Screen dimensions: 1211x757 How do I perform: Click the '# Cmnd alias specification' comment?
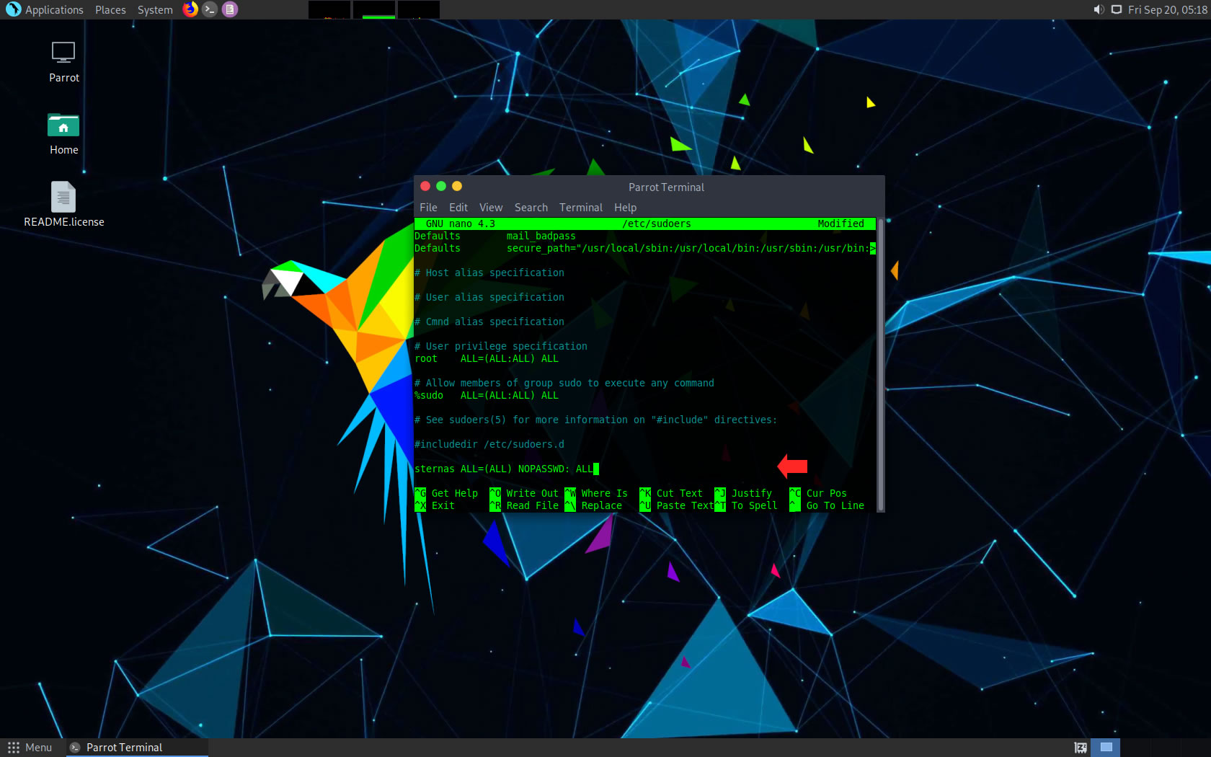pyautogui.click(x=489, y=322)
